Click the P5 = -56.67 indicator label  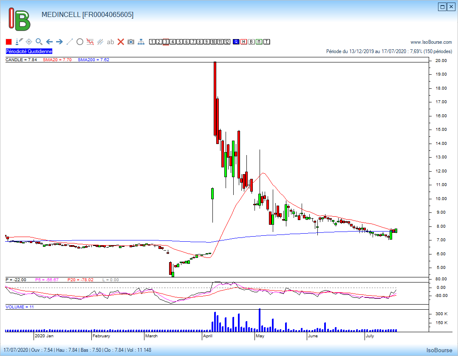point(47,280)
